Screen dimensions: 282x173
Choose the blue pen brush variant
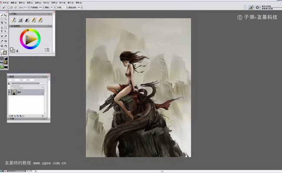point(27,20)
